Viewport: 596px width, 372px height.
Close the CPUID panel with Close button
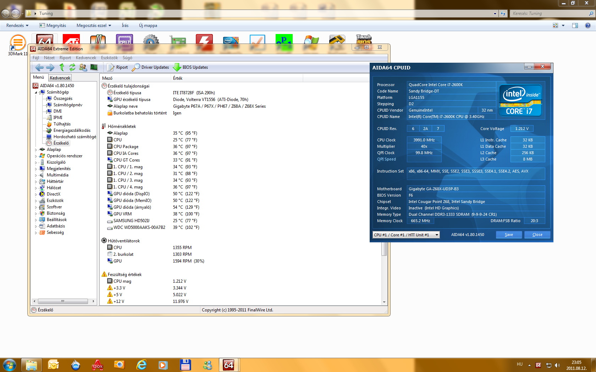click(x=537, y=235)
